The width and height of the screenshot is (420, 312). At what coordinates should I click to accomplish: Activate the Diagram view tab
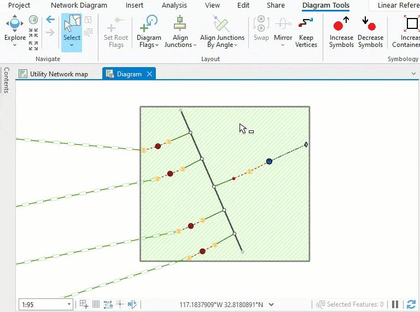click(129, 74)
